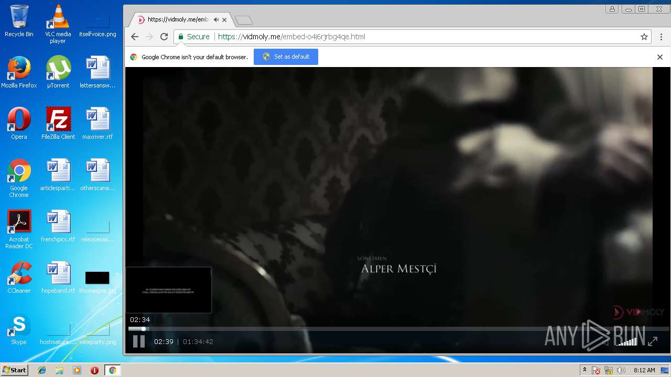Launch µTorrent shortcut

click(x=58, y=72)
